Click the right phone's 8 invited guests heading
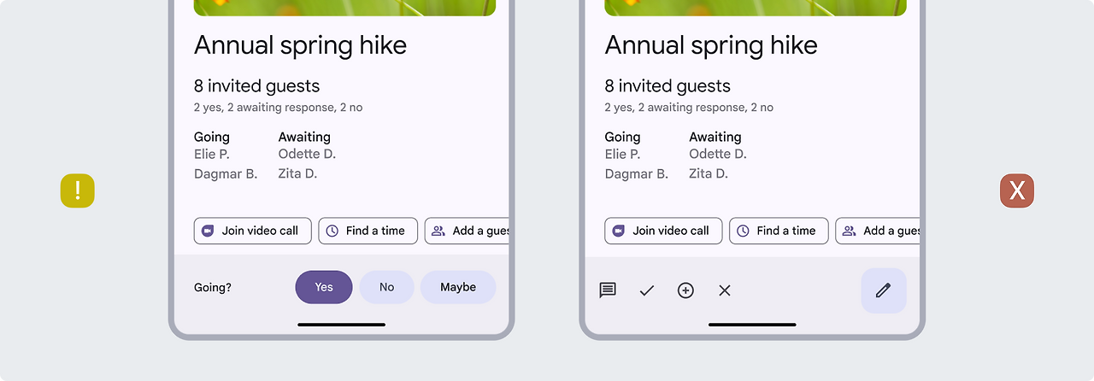Image resolution: width=1094 pixels, height=381 pixels. click(668, 86)
